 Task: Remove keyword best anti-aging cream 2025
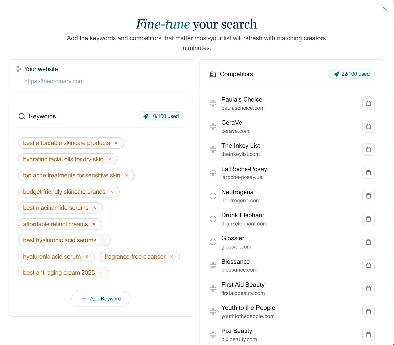(x=101, y=273)
